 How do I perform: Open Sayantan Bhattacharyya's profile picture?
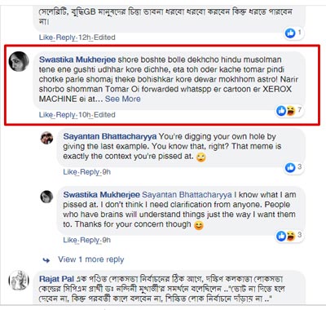[47, 138]
